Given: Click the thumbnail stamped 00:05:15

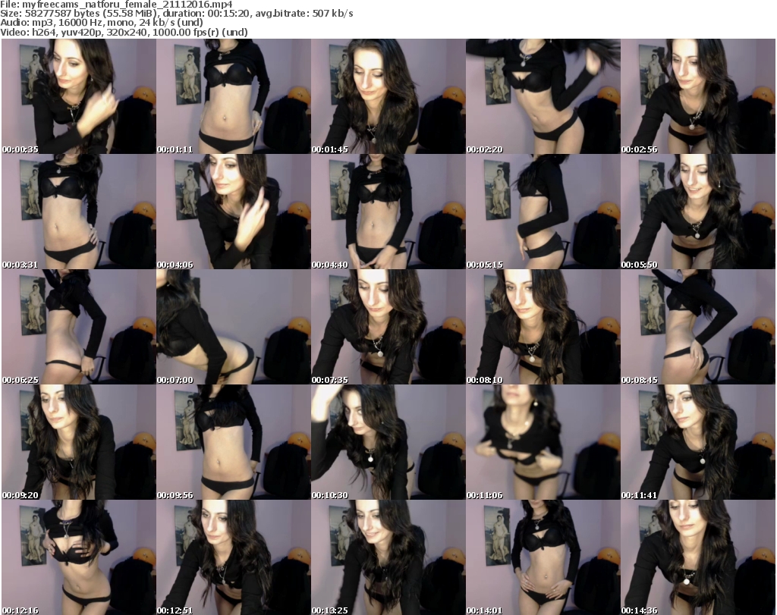Looking at the screenshot, I should click(543, 212).
